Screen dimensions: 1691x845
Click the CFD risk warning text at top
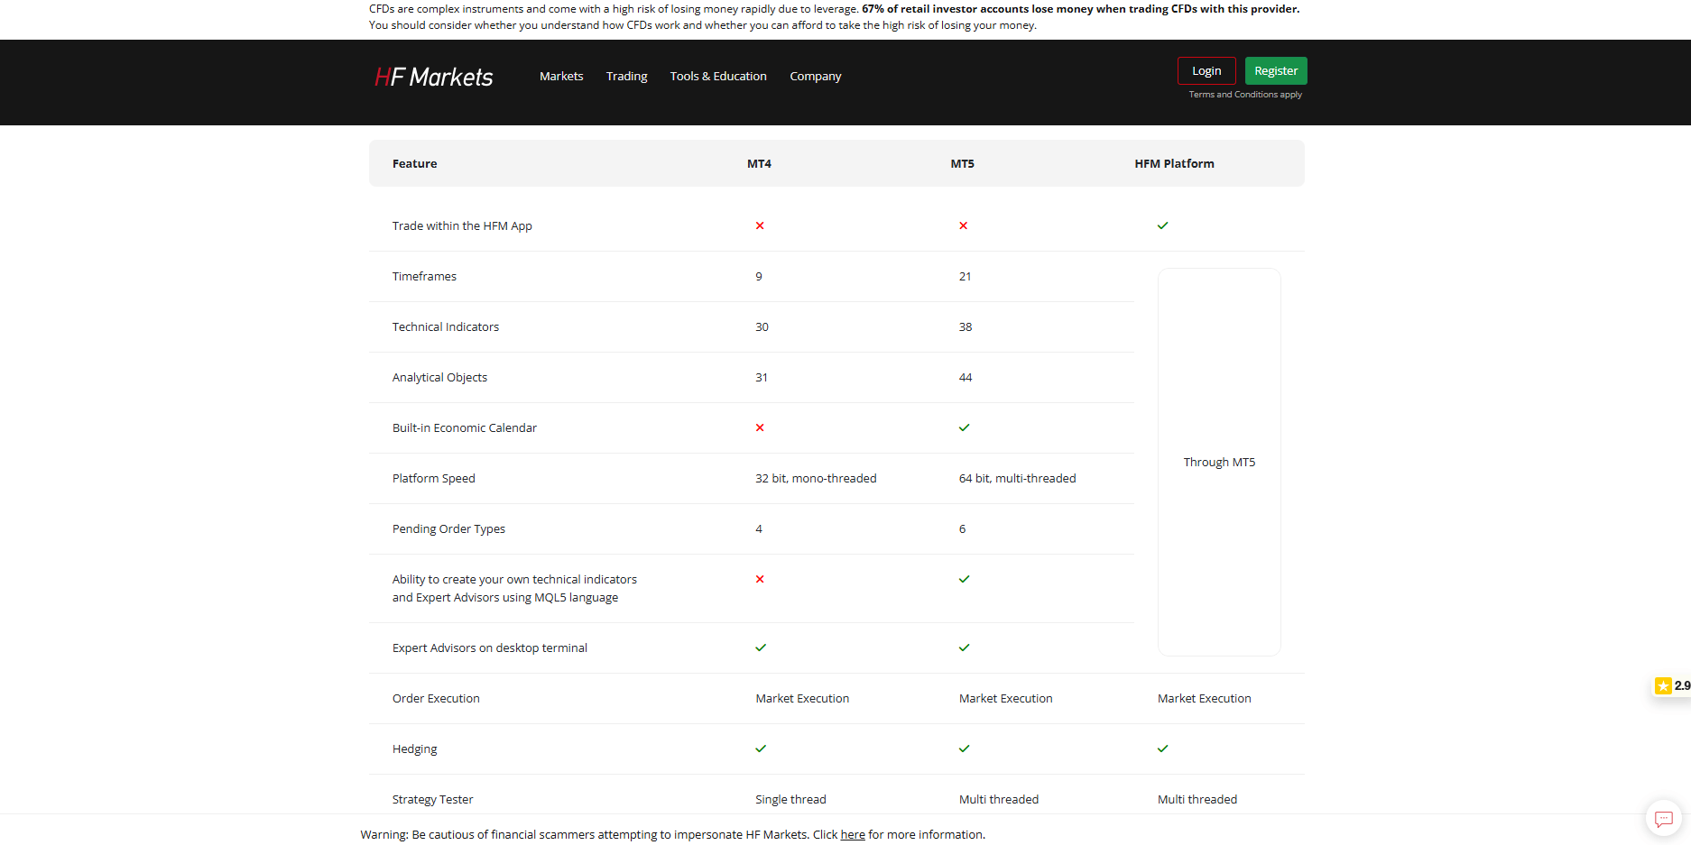(834, 17)
